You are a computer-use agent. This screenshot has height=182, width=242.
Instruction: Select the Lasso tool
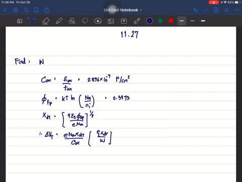[x=85, y=21]
